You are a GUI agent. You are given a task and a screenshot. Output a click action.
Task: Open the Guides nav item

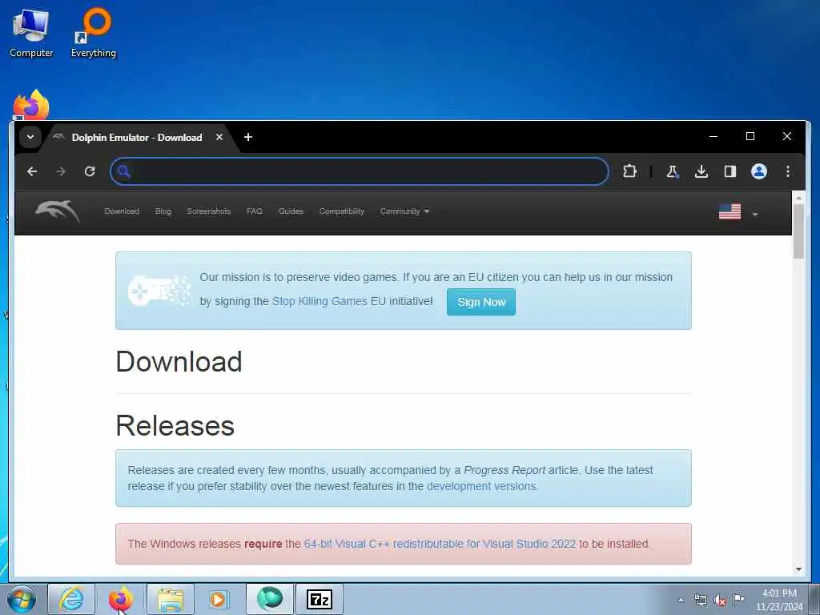coord(291,211)
